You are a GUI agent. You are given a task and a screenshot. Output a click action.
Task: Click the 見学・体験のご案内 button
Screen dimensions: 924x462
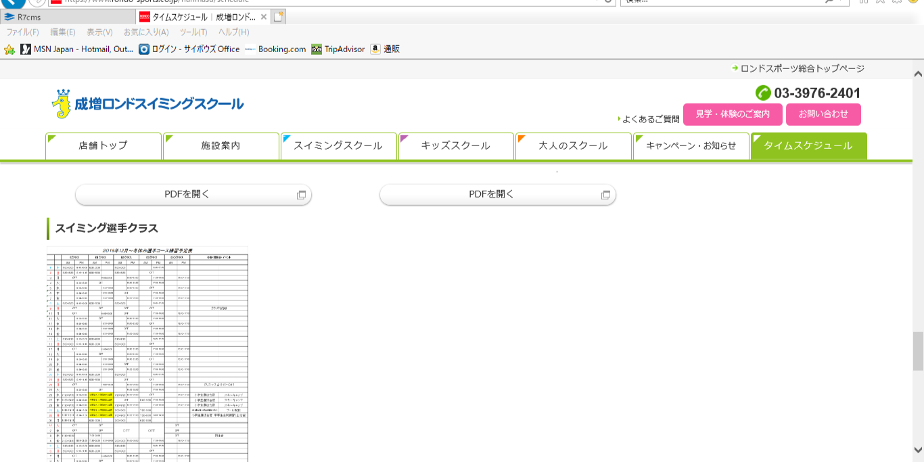pyautogui.click(x=733, y=114)
